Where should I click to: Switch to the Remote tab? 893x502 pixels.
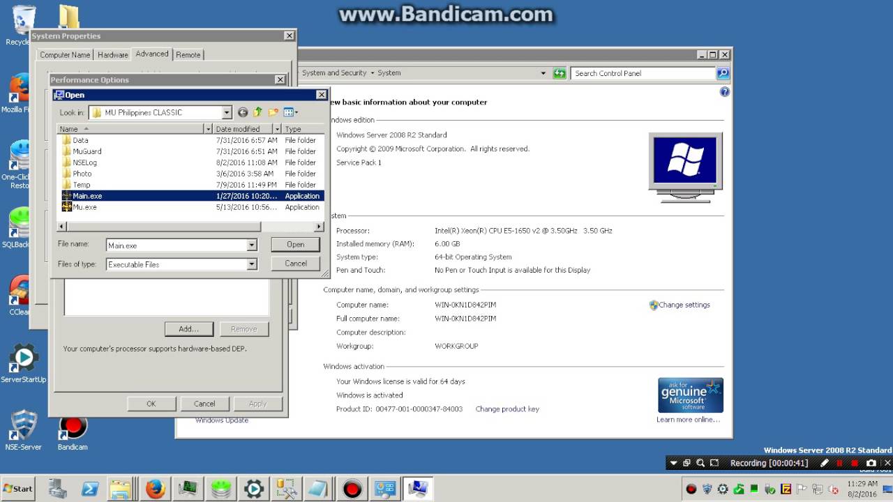pyautogui.click(x=188, y=55)
